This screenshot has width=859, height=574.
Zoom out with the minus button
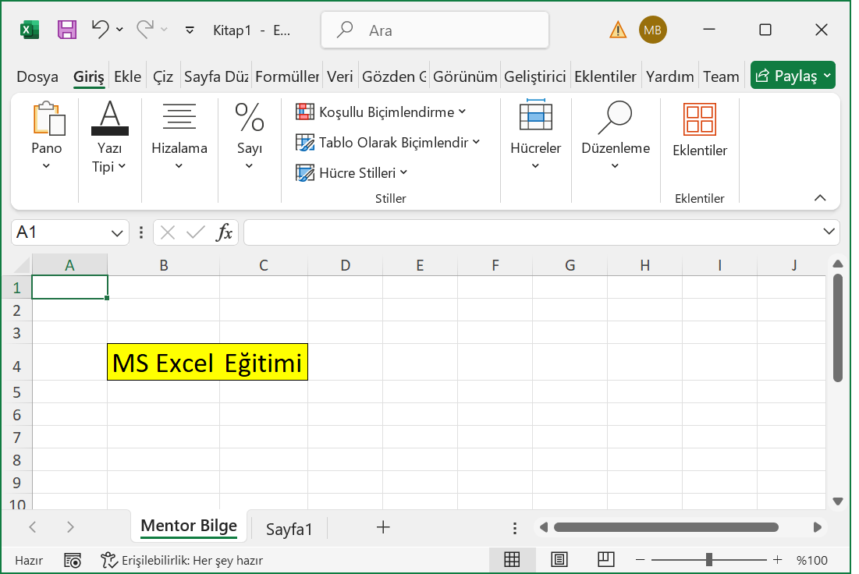tap(640, 560)
